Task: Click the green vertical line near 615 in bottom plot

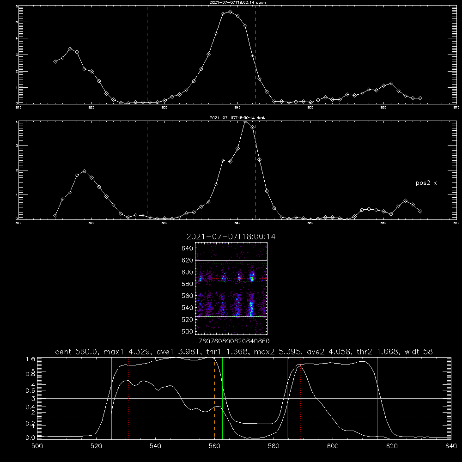Action: [377, 398]
